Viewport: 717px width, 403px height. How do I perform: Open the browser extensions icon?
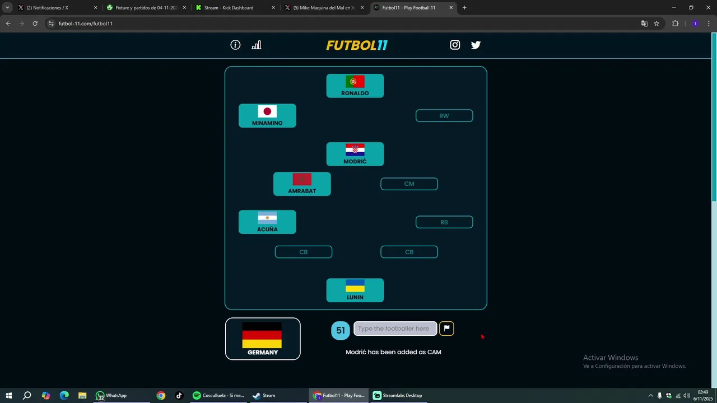coord(675,24)
